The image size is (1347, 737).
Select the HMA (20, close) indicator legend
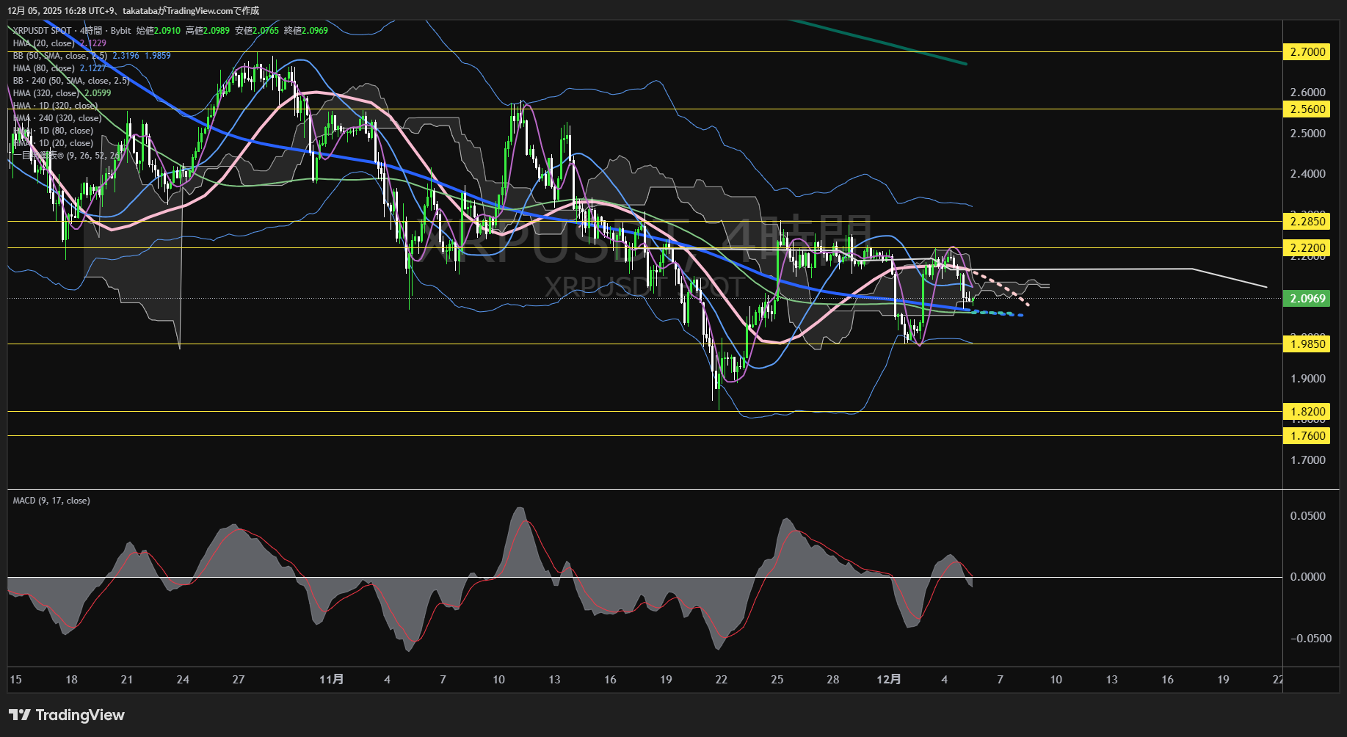(x=44, y=43)
